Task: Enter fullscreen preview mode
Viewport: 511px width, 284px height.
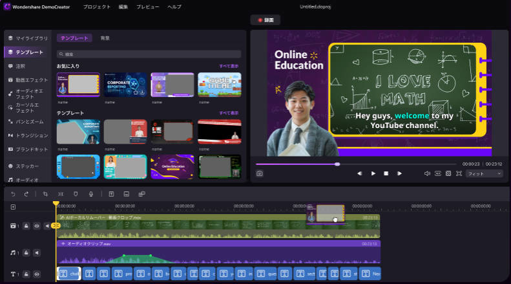Action: point(459,173)
